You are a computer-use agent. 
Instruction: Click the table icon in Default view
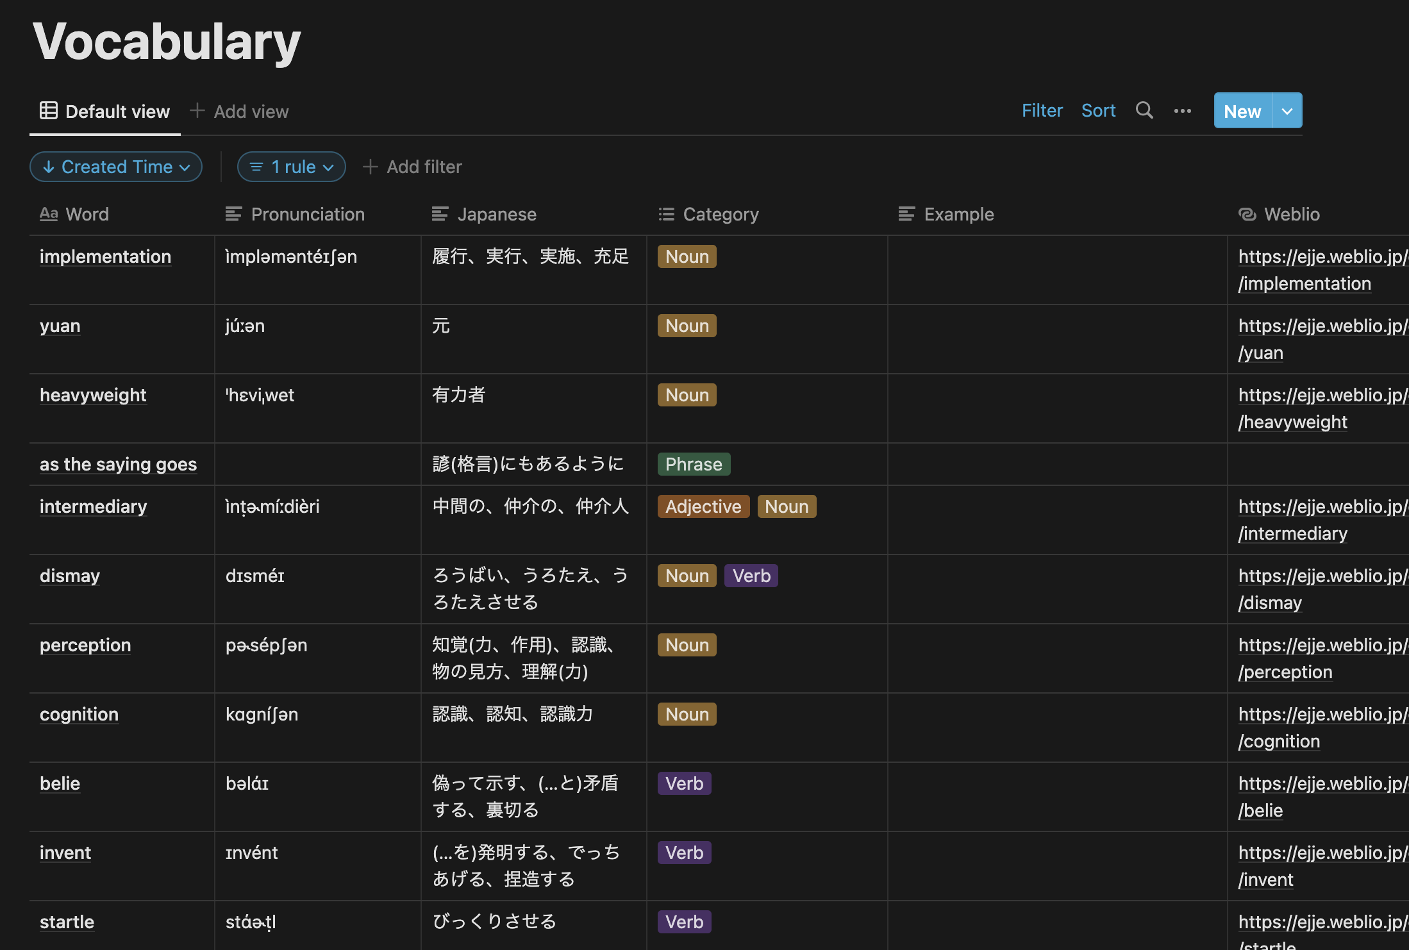pyautogui.click(x=49, y=111)
